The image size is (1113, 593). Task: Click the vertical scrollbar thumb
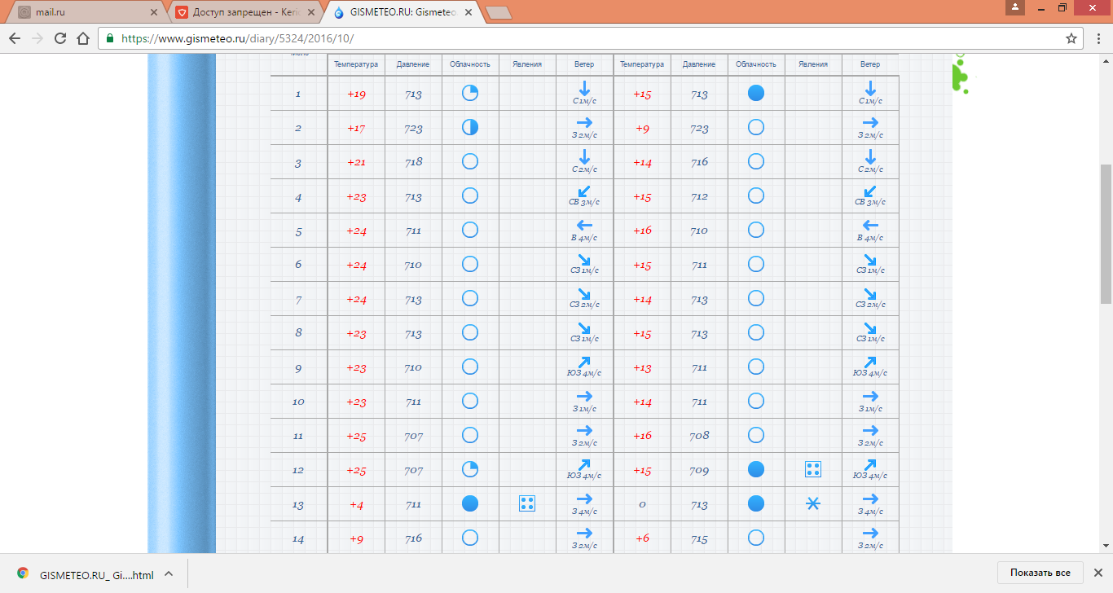pyautogui.click(x=1106, y=232)
